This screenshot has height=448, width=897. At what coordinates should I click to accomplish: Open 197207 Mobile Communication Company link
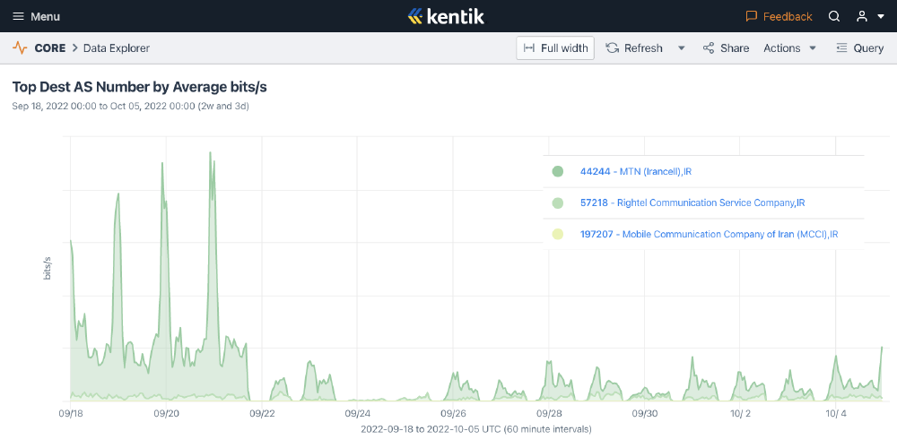[x=709, y=234]
